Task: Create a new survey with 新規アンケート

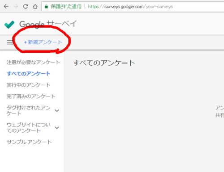Action: click(x=43, y=42)
